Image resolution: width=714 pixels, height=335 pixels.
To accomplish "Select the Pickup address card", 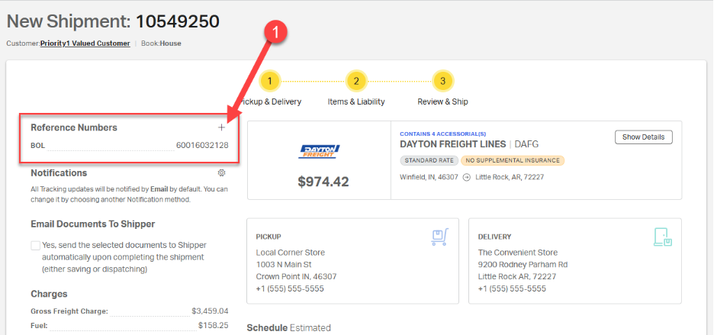I will (352, 261).
